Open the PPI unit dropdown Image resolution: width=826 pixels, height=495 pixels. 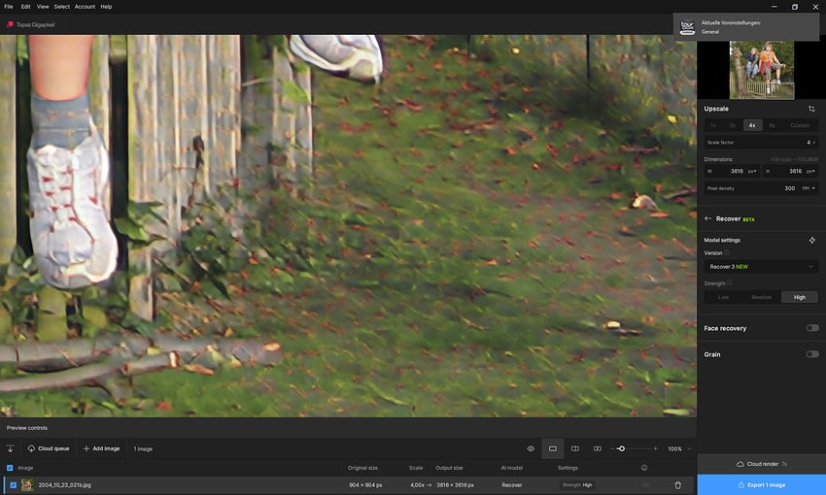(x=809, y=188)
